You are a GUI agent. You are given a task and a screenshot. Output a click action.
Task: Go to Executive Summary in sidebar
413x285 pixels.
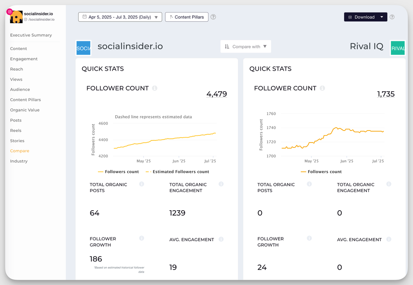31,35
